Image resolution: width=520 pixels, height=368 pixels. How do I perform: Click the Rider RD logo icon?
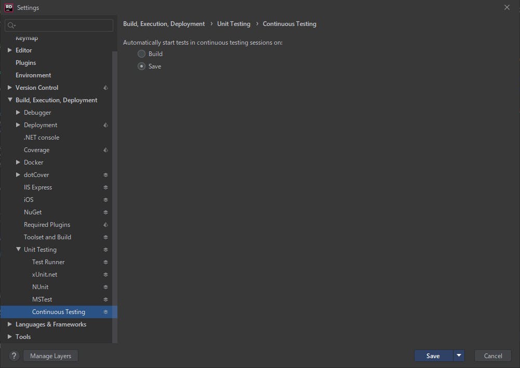[9, 8]
